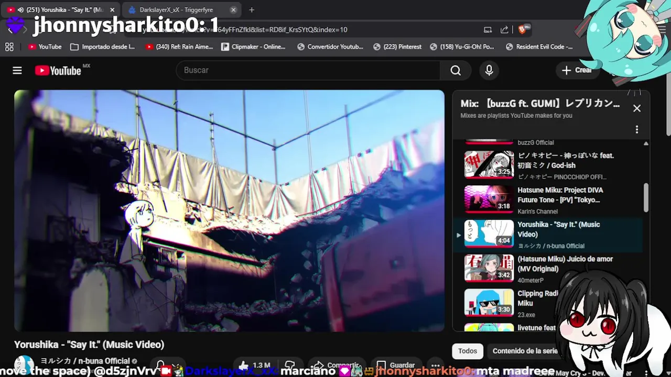671x377 pixels.
Task: Focus the Buscar search field
Action: (308, 70)
